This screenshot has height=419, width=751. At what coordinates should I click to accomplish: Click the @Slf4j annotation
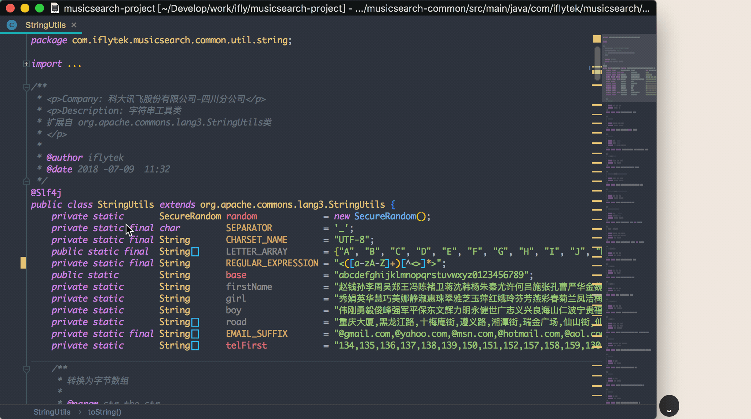[46, 193]
